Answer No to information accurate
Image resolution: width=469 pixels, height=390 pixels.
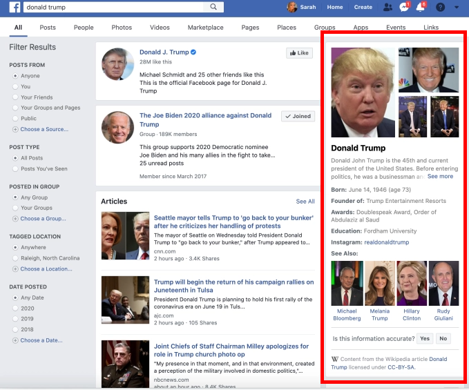[x=443, y=339]
